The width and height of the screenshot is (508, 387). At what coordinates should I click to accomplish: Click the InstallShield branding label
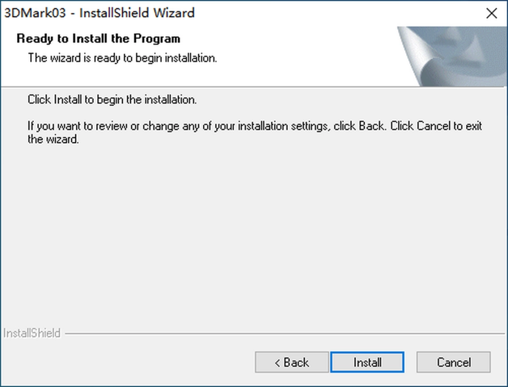tap(32, 333)
